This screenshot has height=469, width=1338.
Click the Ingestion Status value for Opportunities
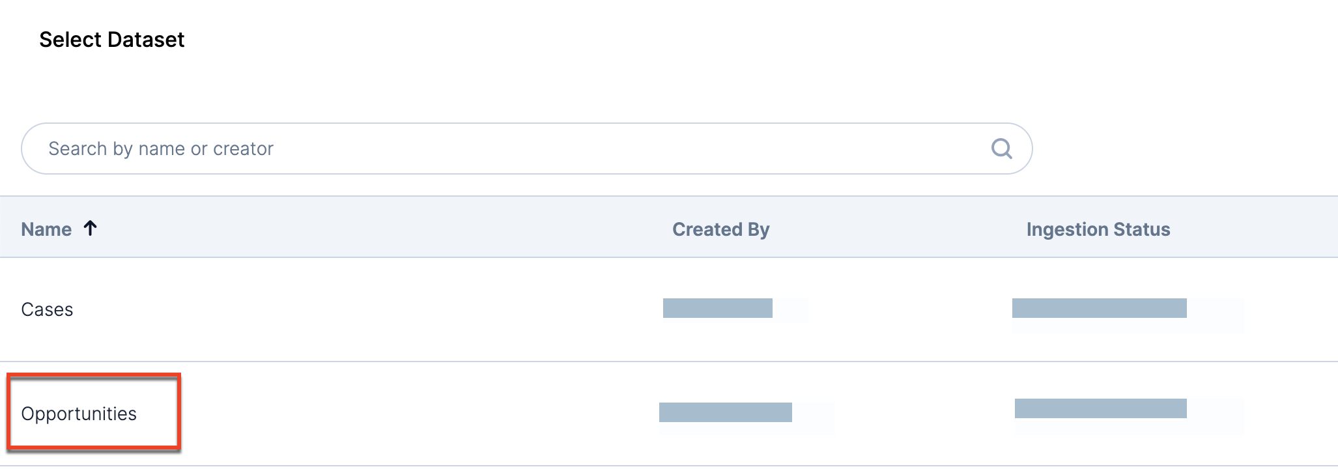(x=1100, y=408)
